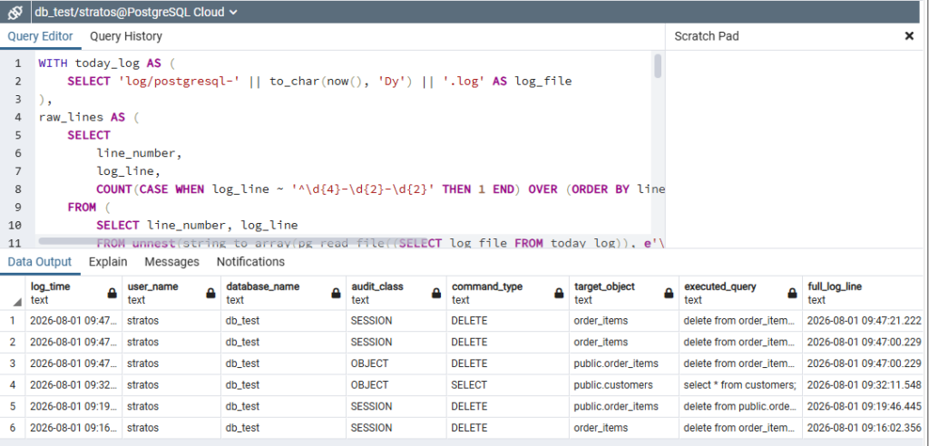Click the 2026-08-01 09:32 log_time cell
929x446 pixels.
[x=73, y=385]
